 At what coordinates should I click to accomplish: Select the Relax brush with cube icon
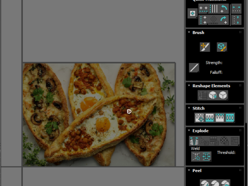click(222, 47)
